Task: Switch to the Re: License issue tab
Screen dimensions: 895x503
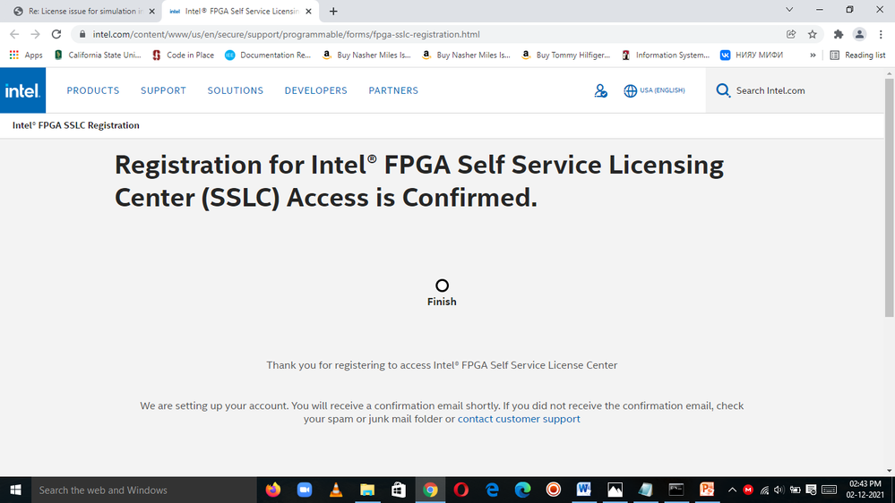Action: pos(84,12)
